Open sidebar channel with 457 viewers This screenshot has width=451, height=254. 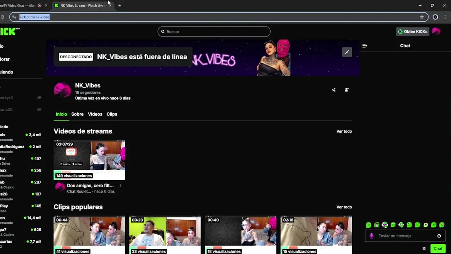20,161
